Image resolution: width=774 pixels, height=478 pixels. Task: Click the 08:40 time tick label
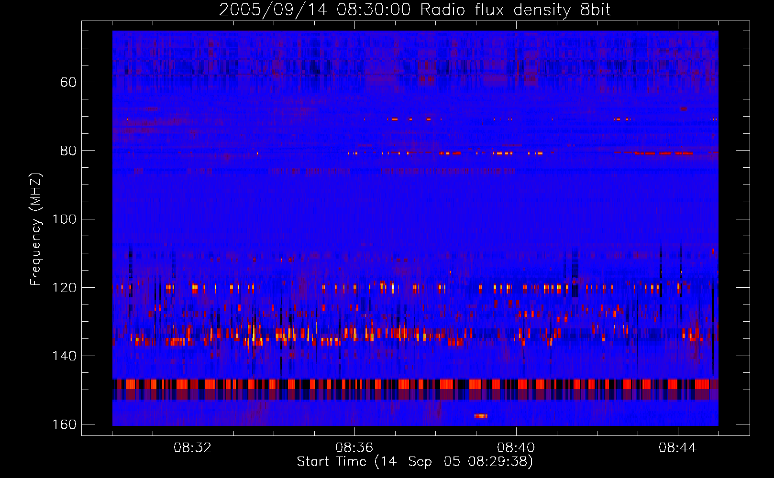coord(516,448)
